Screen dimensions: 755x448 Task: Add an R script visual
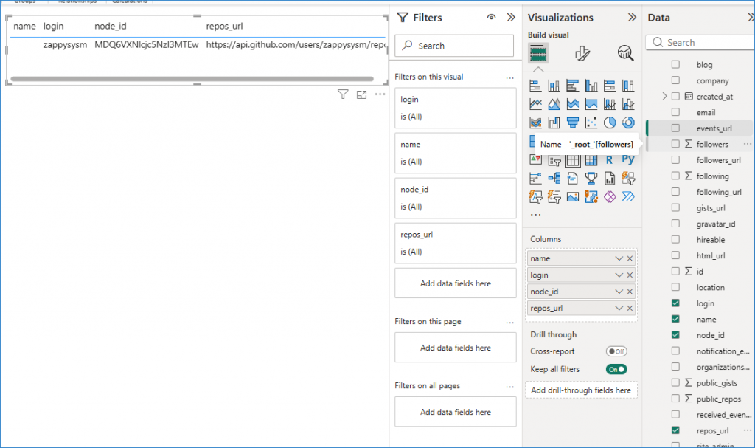click(x=610, y=160)
